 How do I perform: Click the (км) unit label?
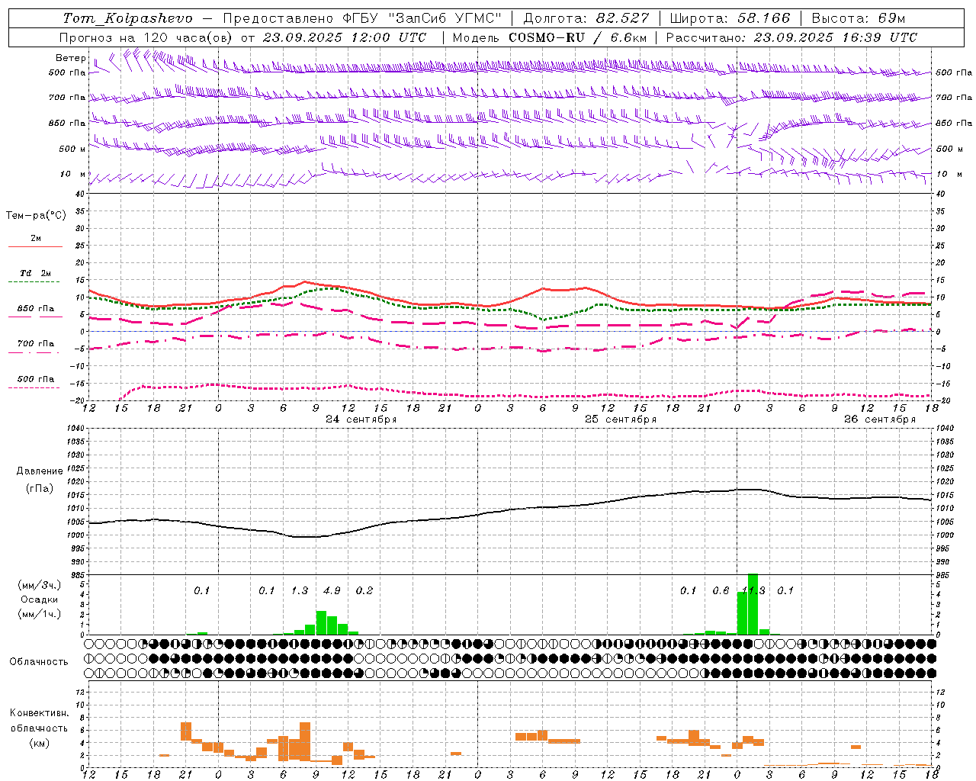click(40, 743)
